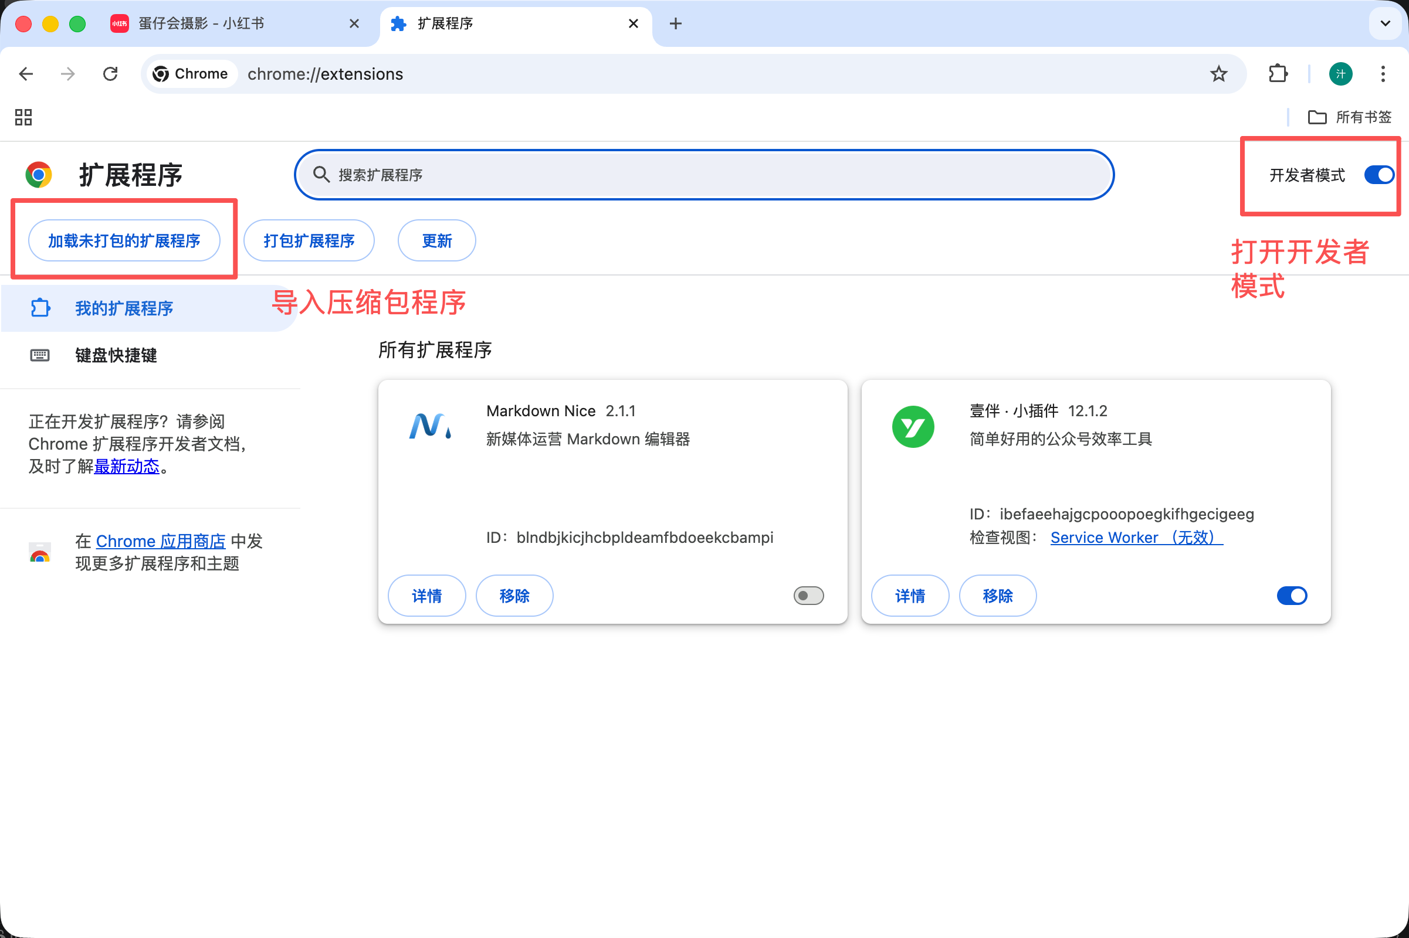Viewport: 1409px width, 938px height.
Task: Click the back navigation arrow
Action: (x=25, y=74)
